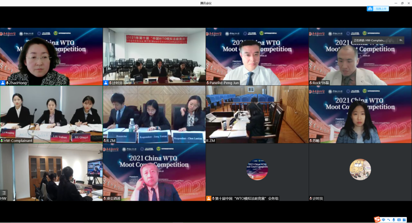The image size is (412, 223).
Task: Click ZhaoHong's microphone status icon
Action: (8, 83)
